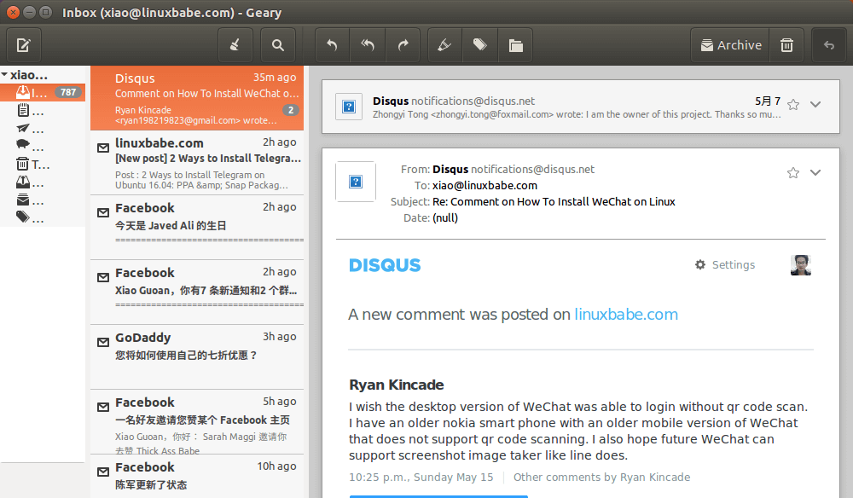Follow the linuxbabe.com link in email
Viewport: 853px width, 498px height.
[626, 315]
